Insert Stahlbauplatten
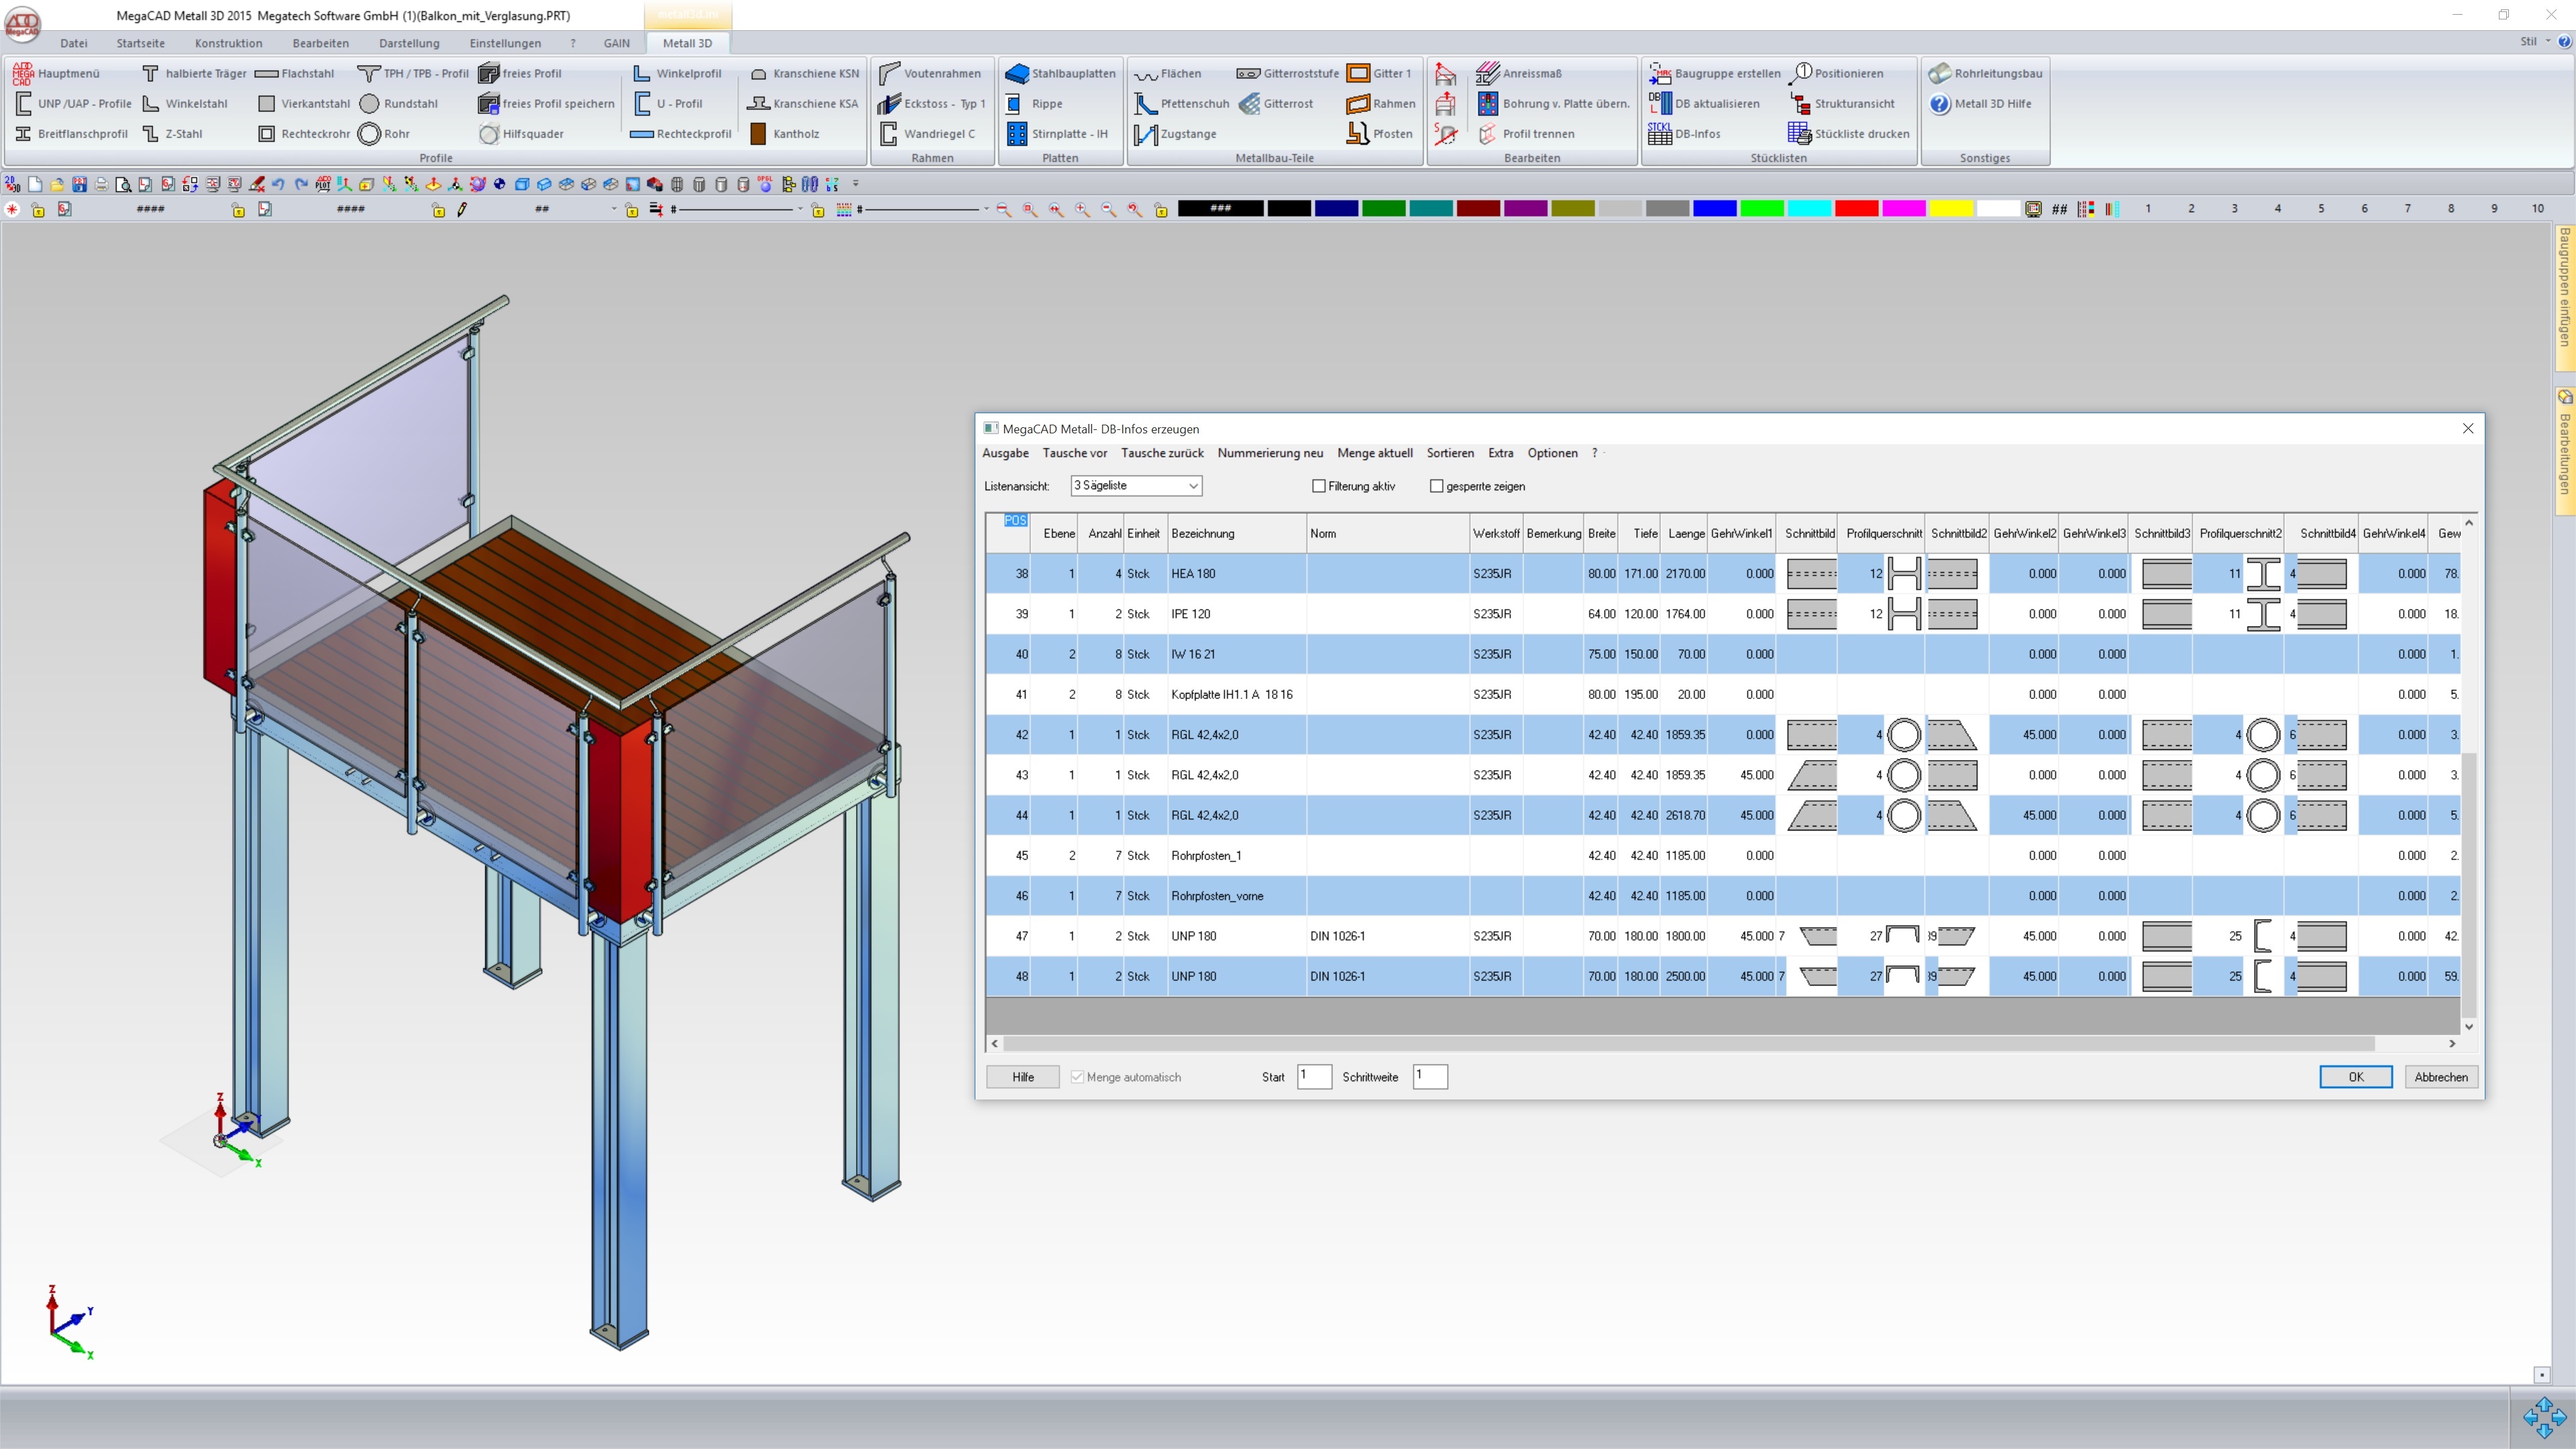2576x1449 pixels. coord(1060,73)
